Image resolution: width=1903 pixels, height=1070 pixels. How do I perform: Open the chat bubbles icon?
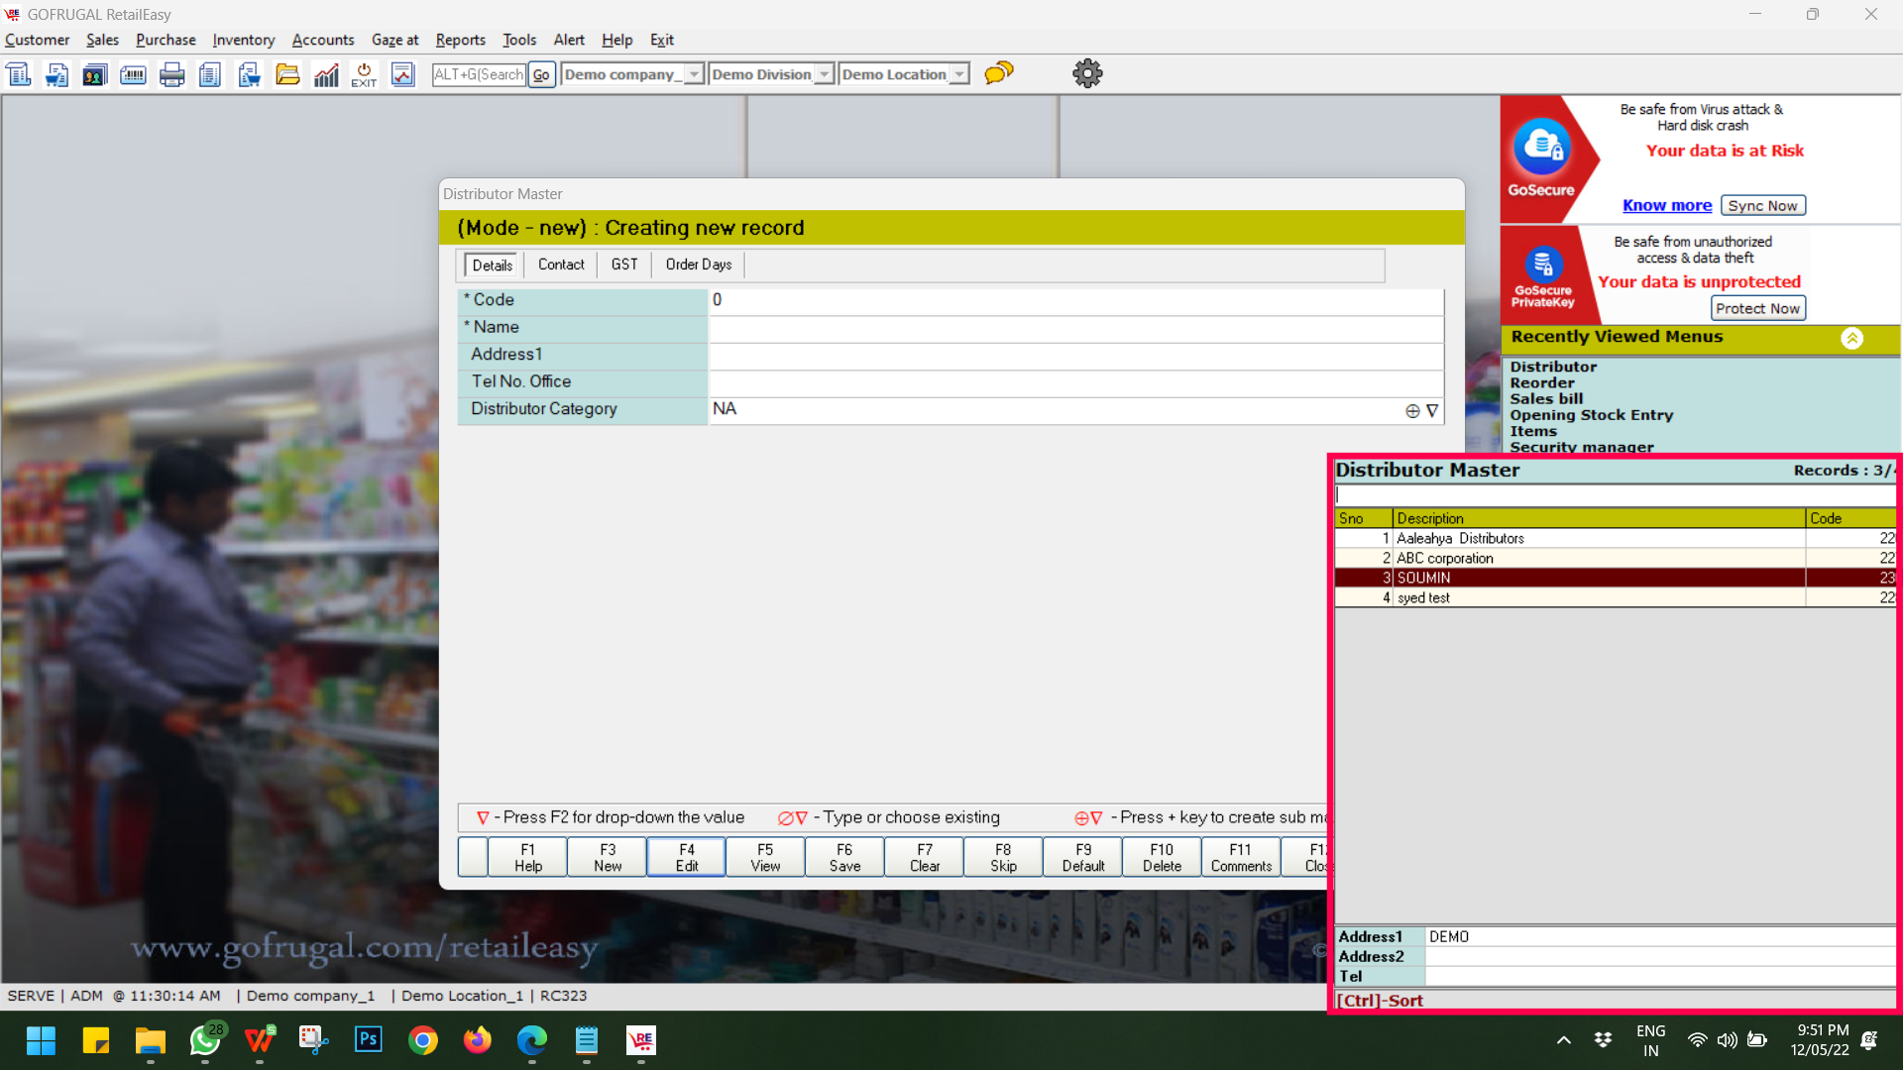click(x=999, y=73)
